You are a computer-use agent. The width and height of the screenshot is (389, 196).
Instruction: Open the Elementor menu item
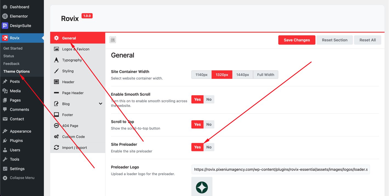coord(22,16)
